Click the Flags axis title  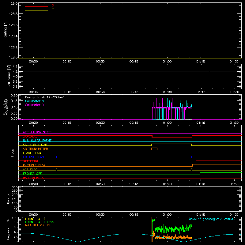(13, 153)
